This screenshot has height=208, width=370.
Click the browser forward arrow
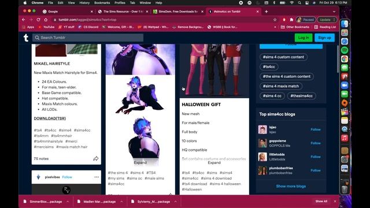31,20
